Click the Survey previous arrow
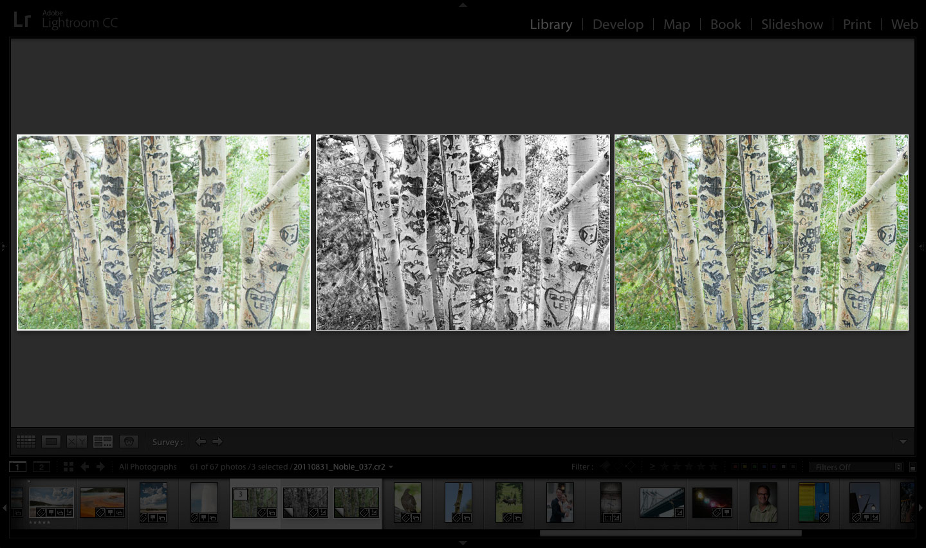 [x=201, y=441]
